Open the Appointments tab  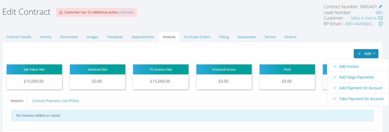pyautogui.click(x=143, y=37)
